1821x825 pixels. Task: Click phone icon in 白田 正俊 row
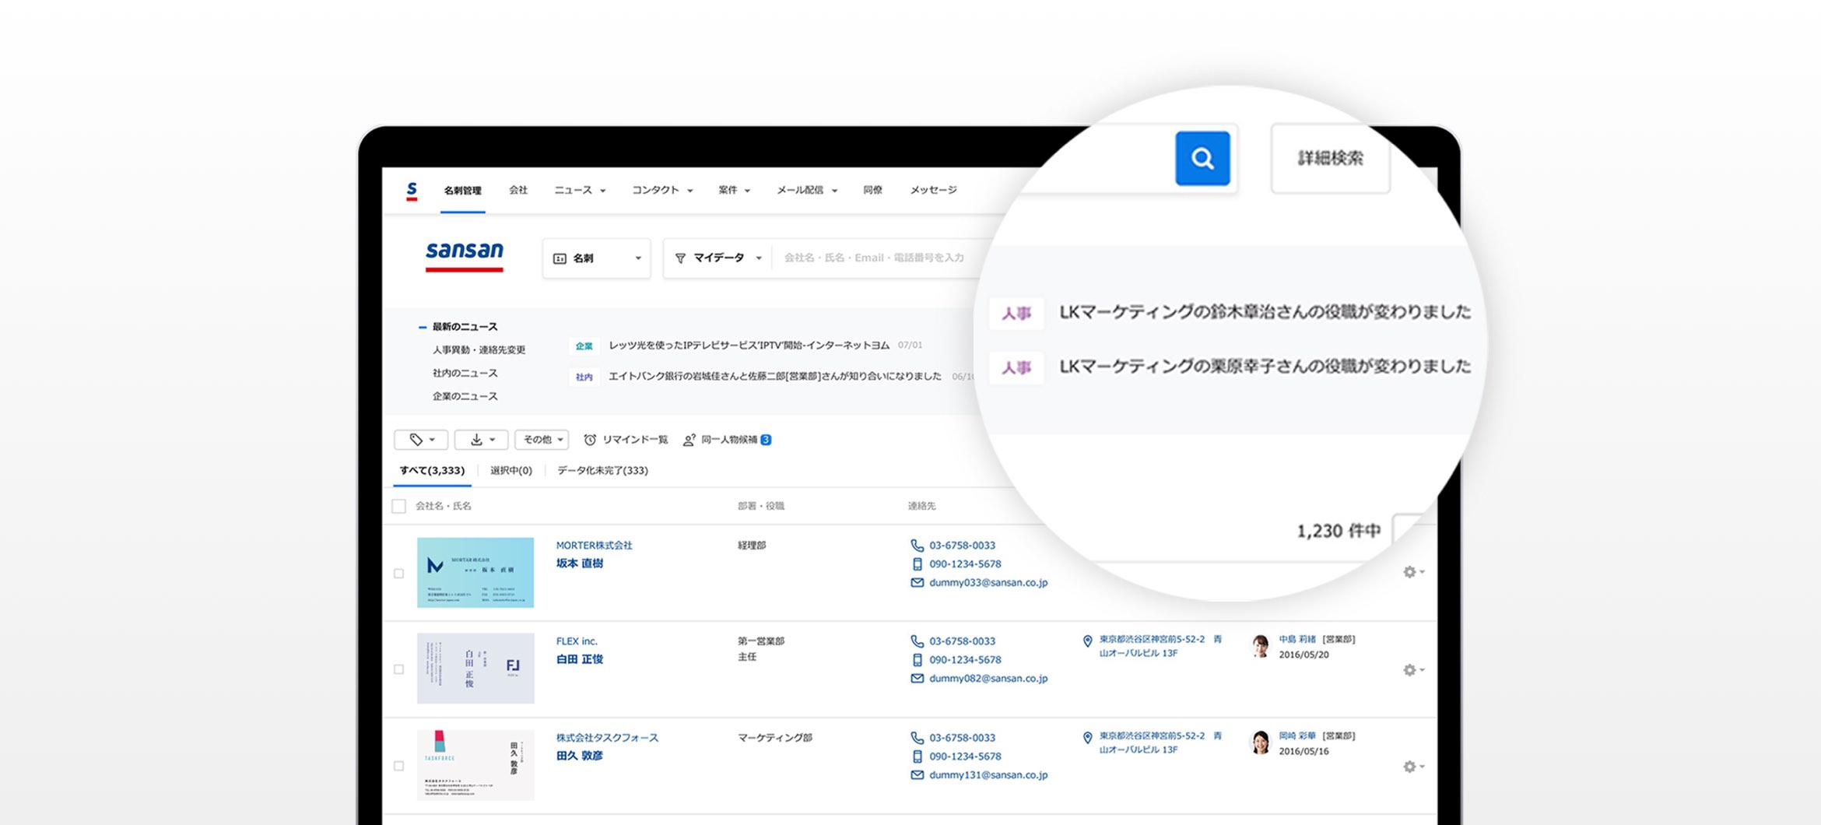[917, 641]
